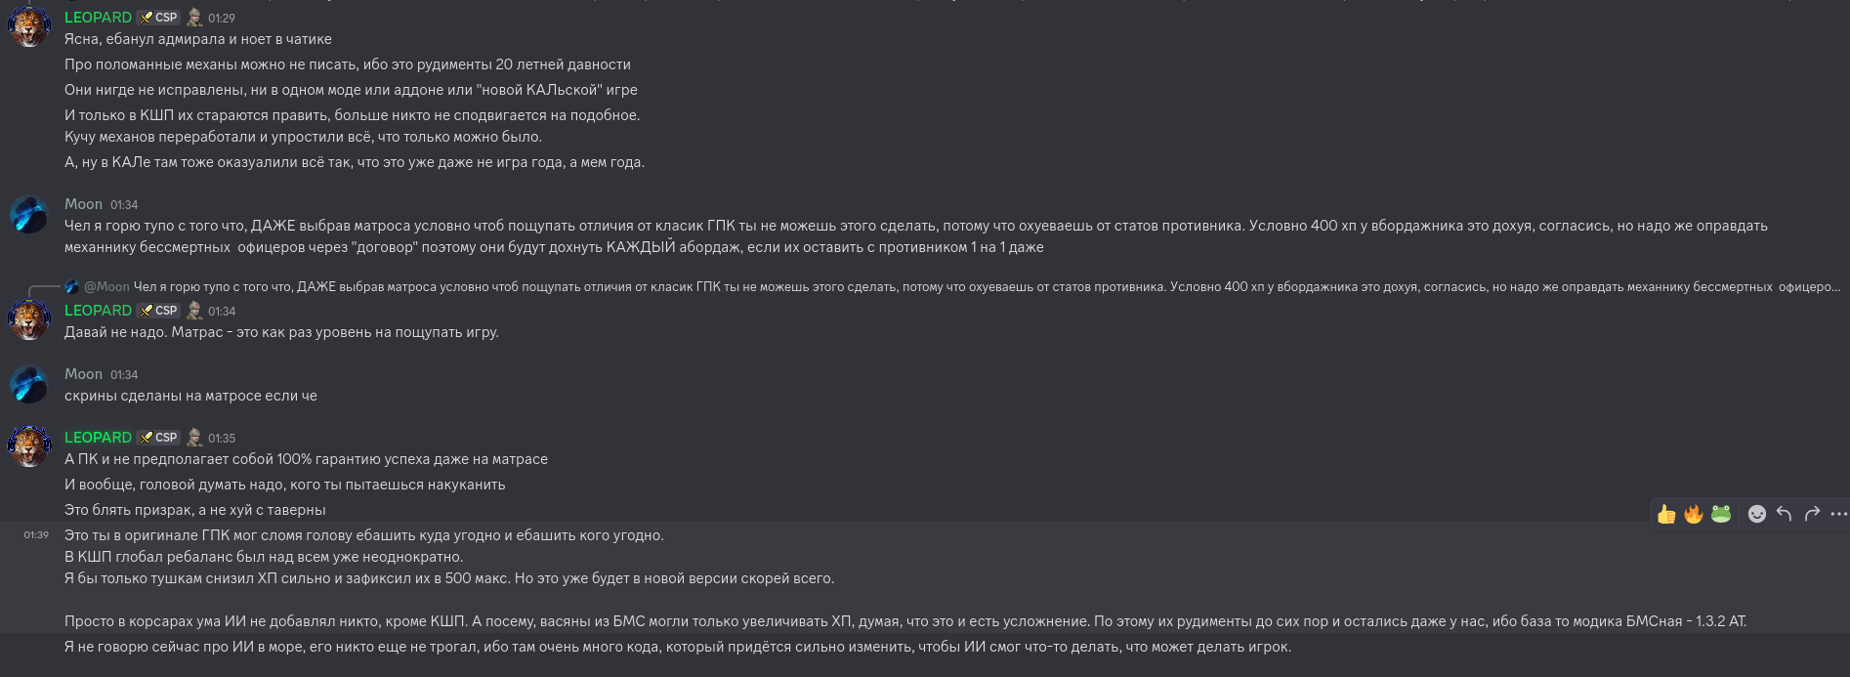React with the fire emoji
This screenshot has height=677, width=1850.
click(x=1694, y=514)
